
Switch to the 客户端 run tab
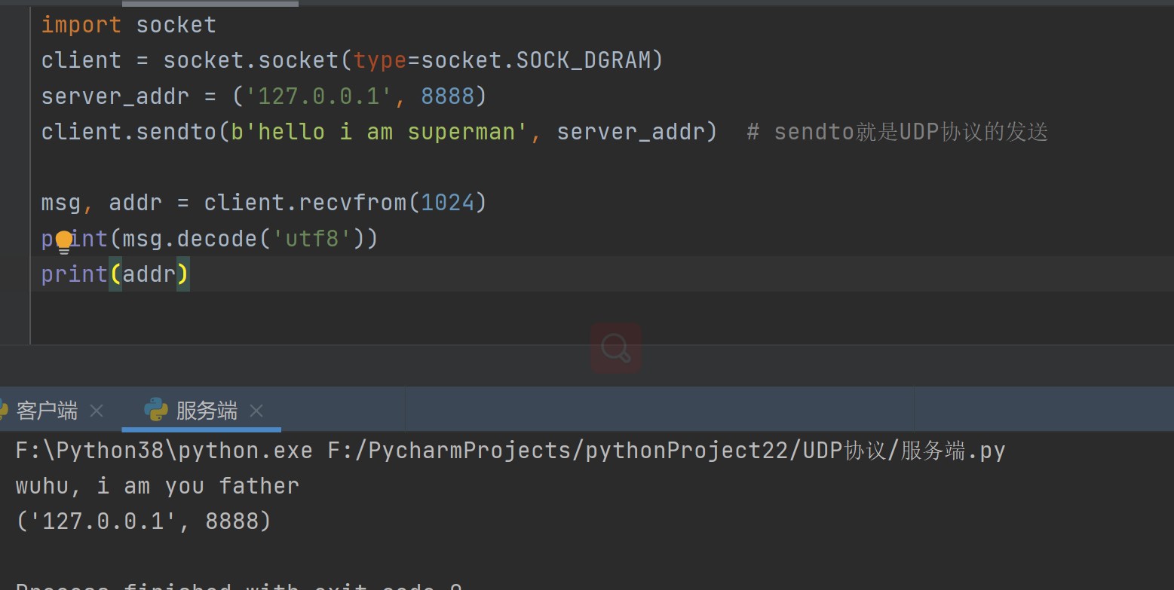click(x=47, y=411)
